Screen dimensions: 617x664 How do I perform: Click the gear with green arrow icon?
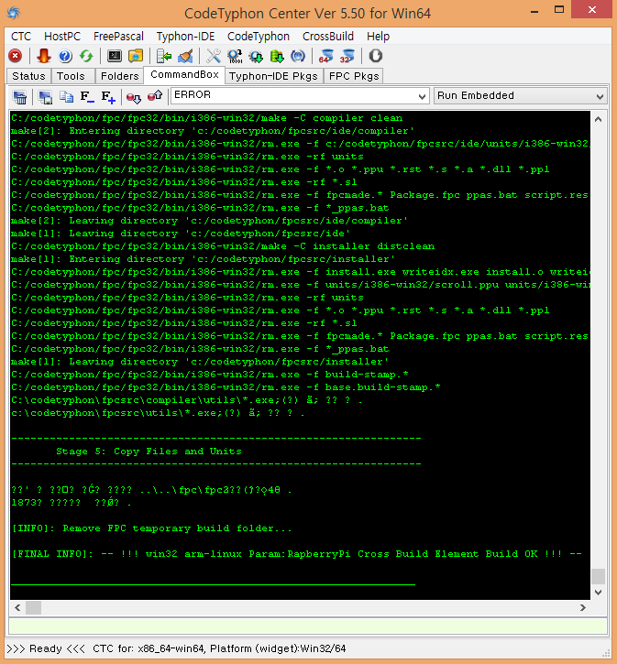(x=256, y=56)
